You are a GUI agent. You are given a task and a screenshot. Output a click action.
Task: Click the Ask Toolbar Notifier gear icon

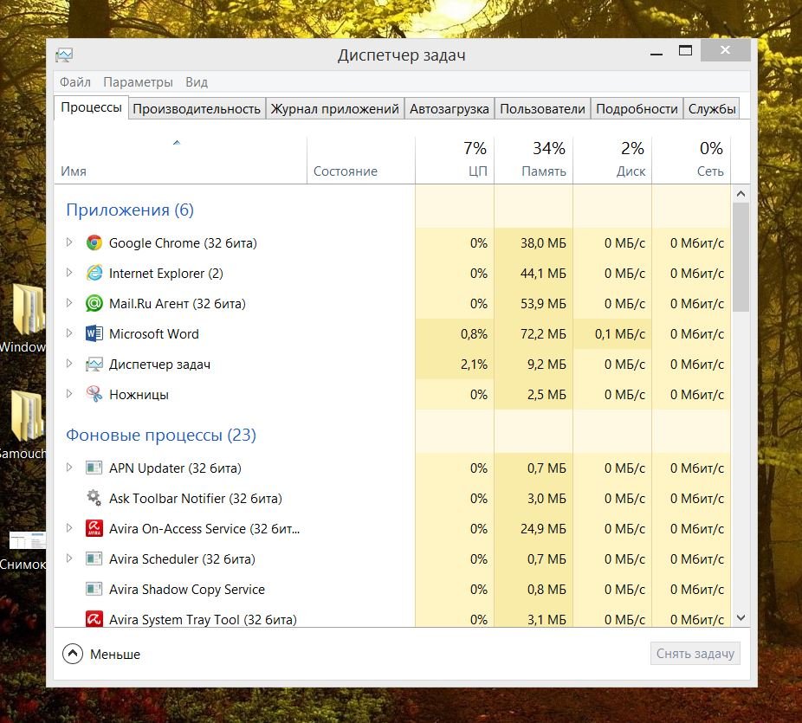pyautogui.click(x=94, y=499)
